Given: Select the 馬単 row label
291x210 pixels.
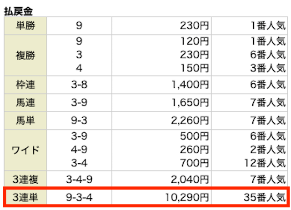Looking at the screenshot, I should [25, 121].
